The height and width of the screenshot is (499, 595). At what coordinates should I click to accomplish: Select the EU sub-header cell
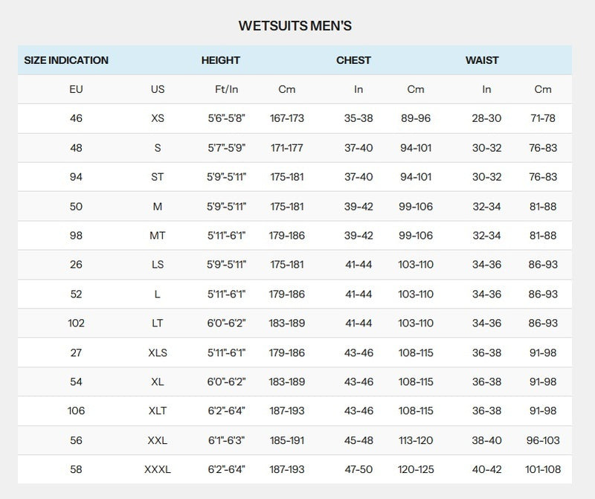tap(76, 89)
